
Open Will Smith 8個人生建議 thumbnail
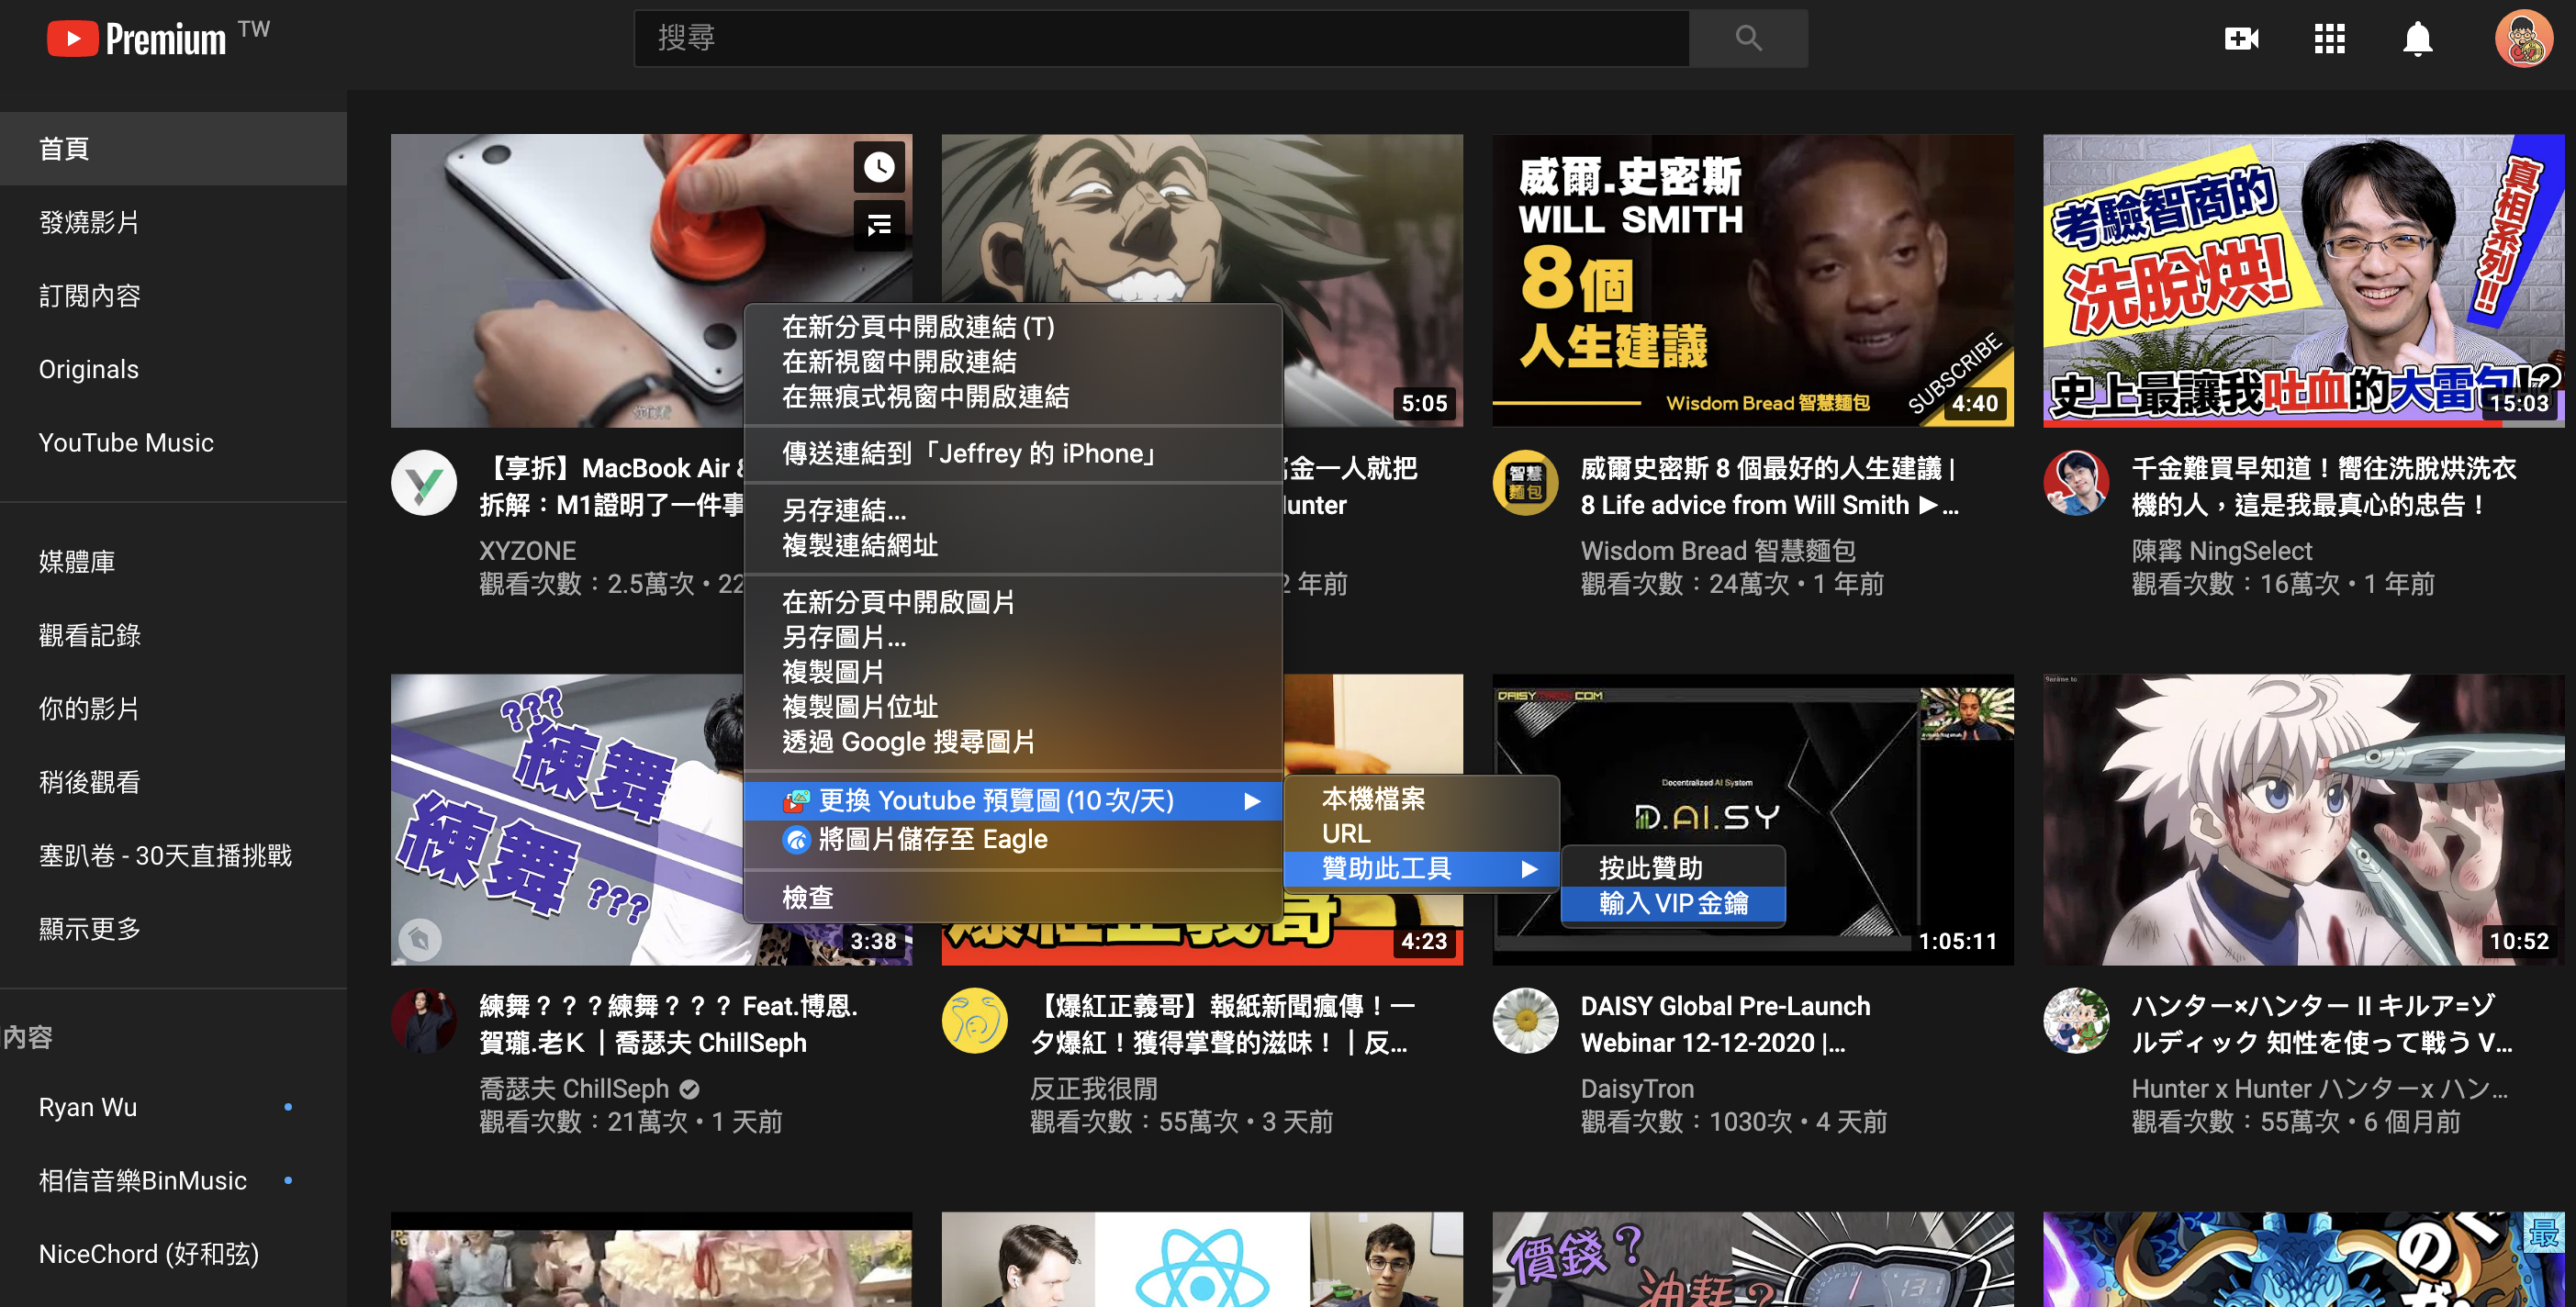tap(1752, 281)
